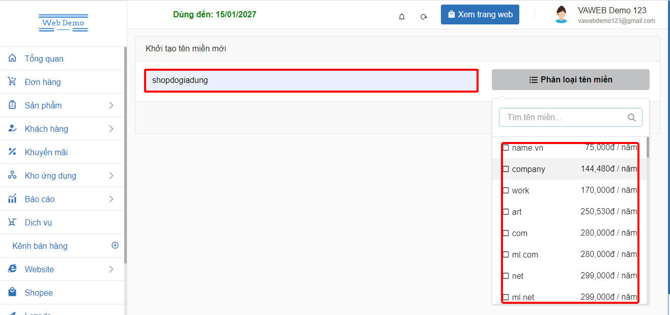Click the user avatar picture
This screenshot has width=670, height=315.
pos(561,14)
